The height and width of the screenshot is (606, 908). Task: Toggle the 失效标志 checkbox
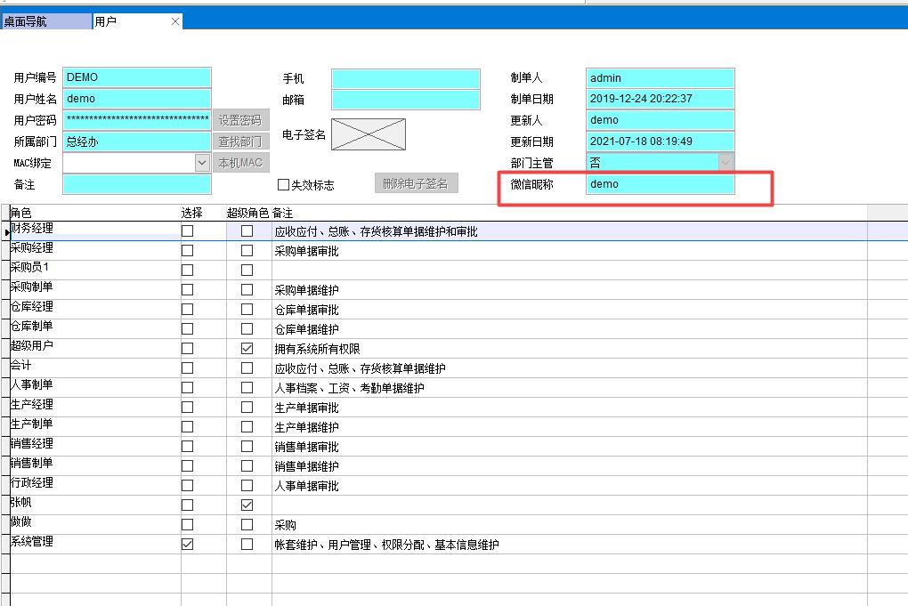(284, 185)
